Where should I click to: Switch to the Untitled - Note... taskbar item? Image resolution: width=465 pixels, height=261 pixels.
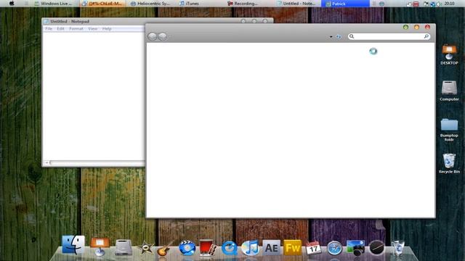(x=296, y=4)
